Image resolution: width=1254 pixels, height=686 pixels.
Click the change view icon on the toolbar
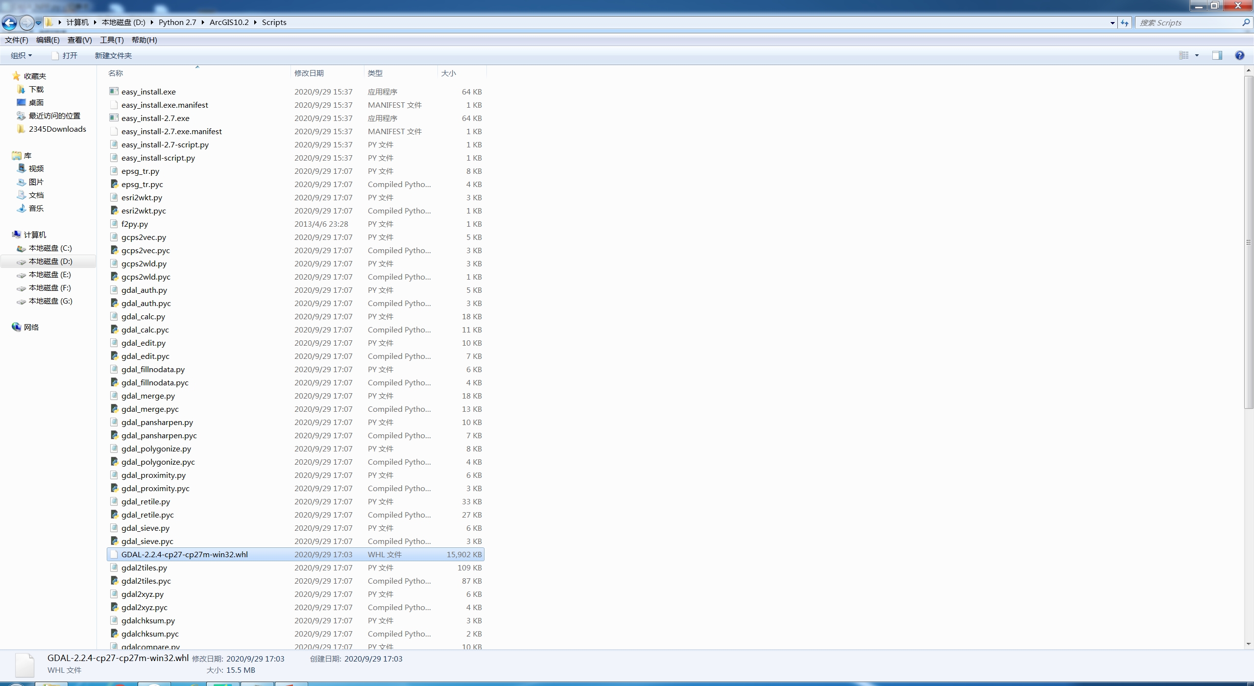click(1183, 55)
